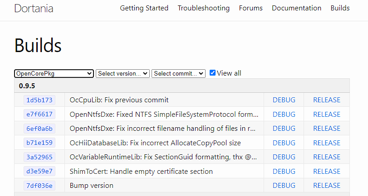The height and width of the screenshot is (196, 368).
Task: Download RELEASE build for commit b71e159
Action: pyautogui.click(x=326, y=143)
